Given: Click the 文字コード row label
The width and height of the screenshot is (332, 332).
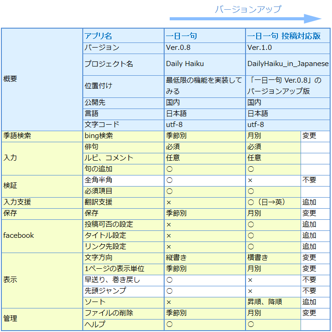Looking at the screenshot, I should point(123,125).
